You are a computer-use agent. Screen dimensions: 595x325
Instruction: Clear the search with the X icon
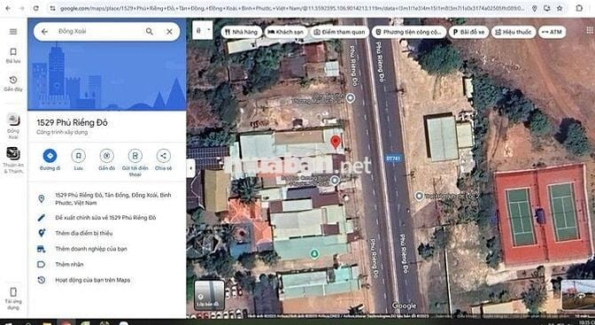tap(169, 32)
